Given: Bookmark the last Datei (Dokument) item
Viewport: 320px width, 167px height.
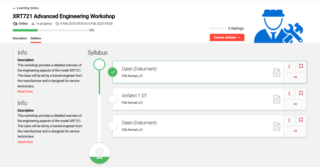Looking at the screenshot, I should tap(301, 120).
